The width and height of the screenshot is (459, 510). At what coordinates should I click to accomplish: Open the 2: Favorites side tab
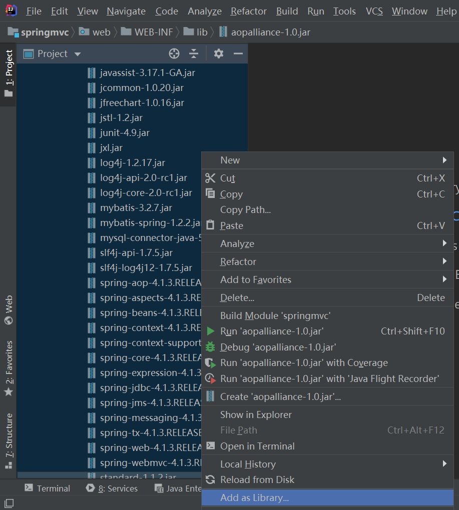(x=9, y=368)
